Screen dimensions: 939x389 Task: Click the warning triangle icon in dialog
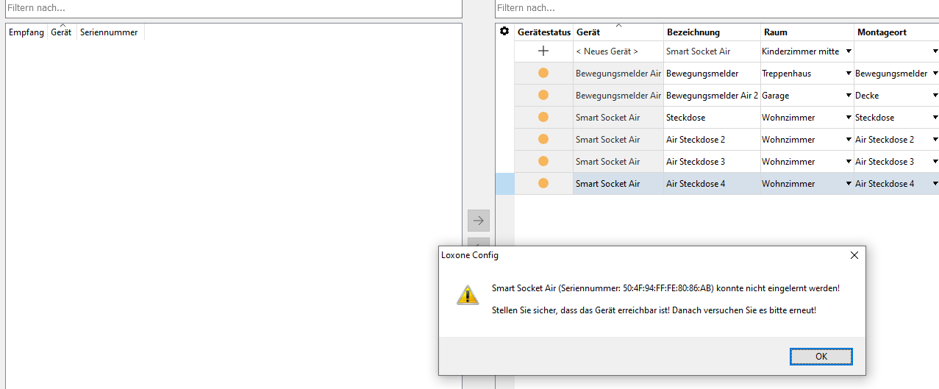[x=468, y=295]
